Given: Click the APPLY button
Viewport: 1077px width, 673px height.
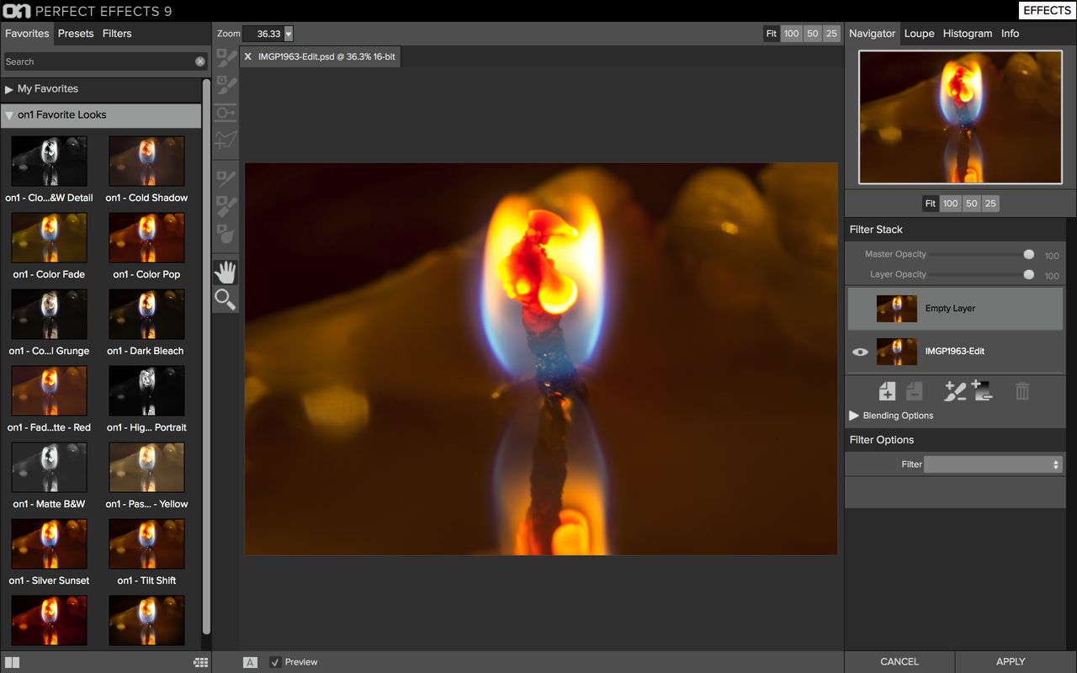Looking at the screenshot, I should point(1011,662).
